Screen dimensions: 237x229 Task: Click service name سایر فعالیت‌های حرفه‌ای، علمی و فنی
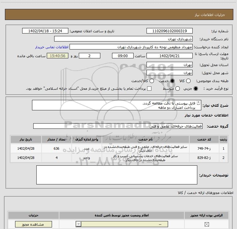146,148
